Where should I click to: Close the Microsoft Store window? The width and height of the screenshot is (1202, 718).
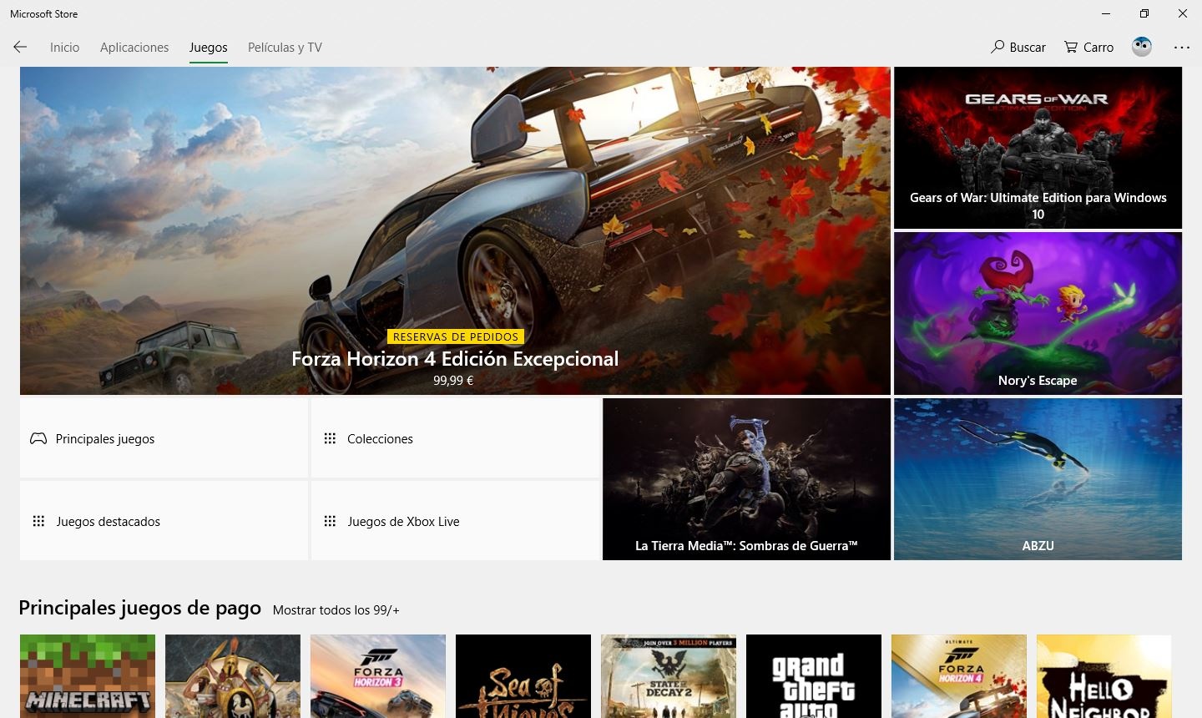[x=1183, y=13]
